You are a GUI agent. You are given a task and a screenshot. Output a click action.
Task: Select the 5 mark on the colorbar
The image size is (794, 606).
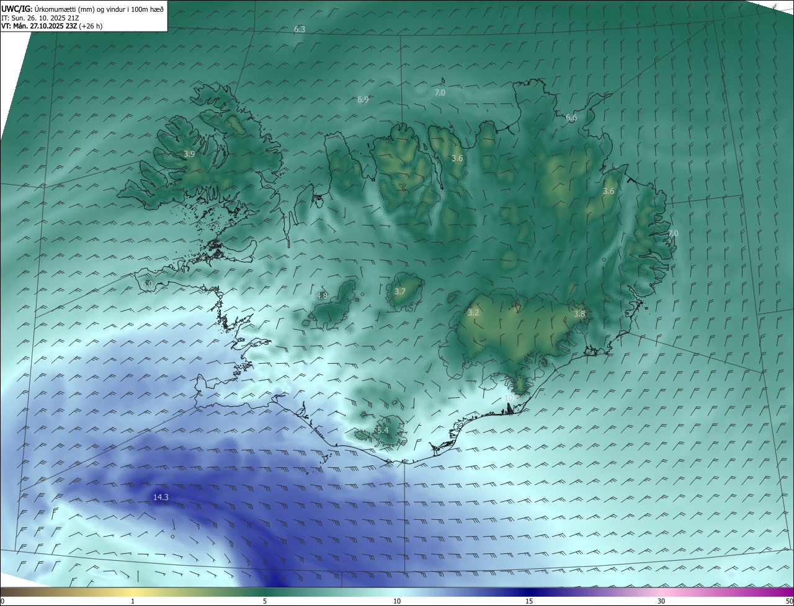pyautogui.click(x=265, y=601)
